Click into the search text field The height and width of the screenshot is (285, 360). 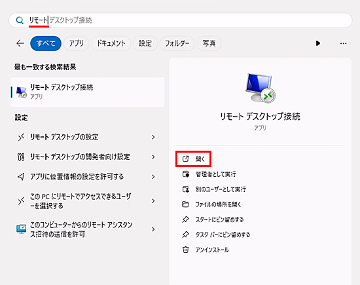(180, 20)
